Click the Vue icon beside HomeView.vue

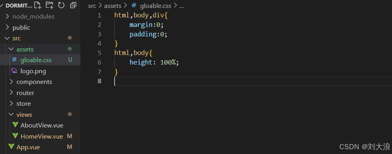coord(15,136)
